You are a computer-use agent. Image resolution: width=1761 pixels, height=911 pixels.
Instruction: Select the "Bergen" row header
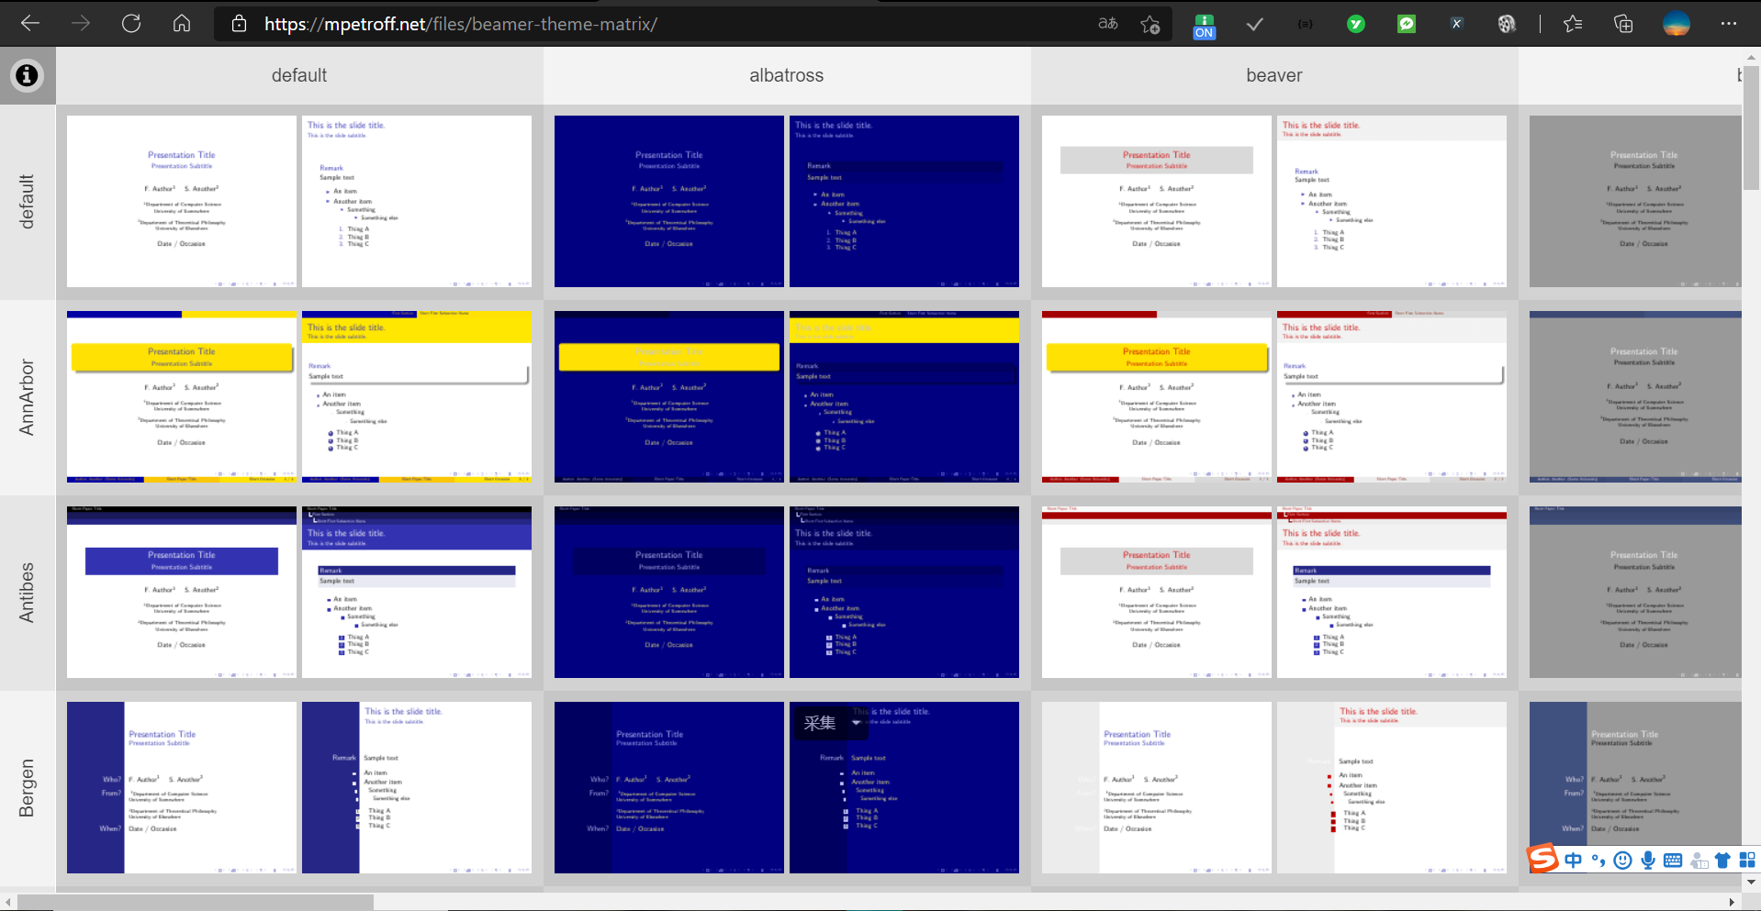pyautogui.click(x=28, y=788)
